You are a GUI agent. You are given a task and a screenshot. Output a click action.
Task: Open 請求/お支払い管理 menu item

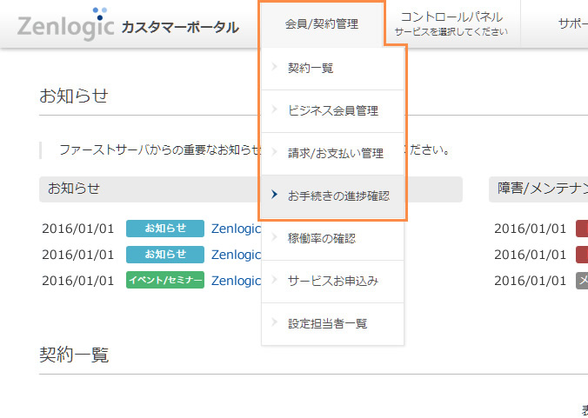click(x=335, y=153)
